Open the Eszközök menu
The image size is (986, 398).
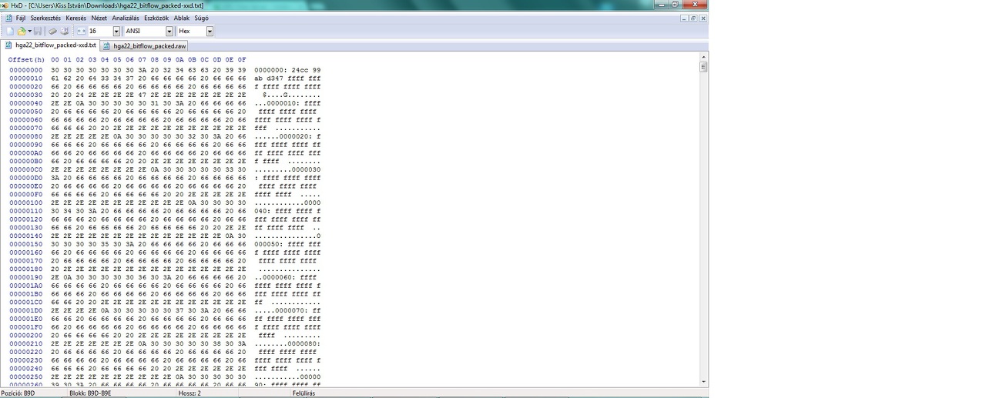pos(157,18)
